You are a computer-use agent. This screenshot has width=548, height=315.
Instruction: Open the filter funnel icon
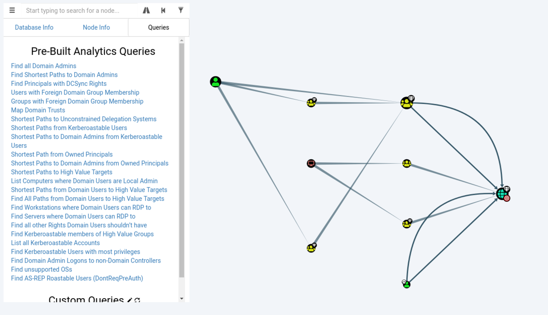[181, 10]
